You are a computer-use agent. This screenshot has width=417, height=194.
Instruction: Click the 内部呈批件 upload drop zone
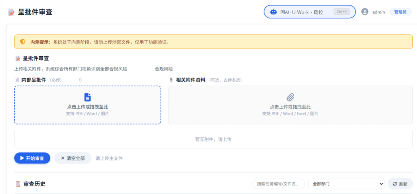[88, 105]
